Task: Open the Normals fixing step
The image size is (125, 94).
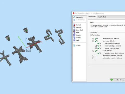Action: [77, 25]
